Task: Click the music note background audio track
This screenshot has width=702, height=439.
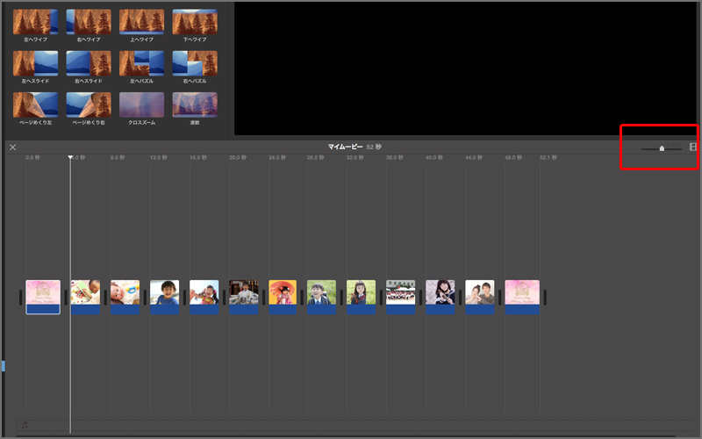Action: 25,426
